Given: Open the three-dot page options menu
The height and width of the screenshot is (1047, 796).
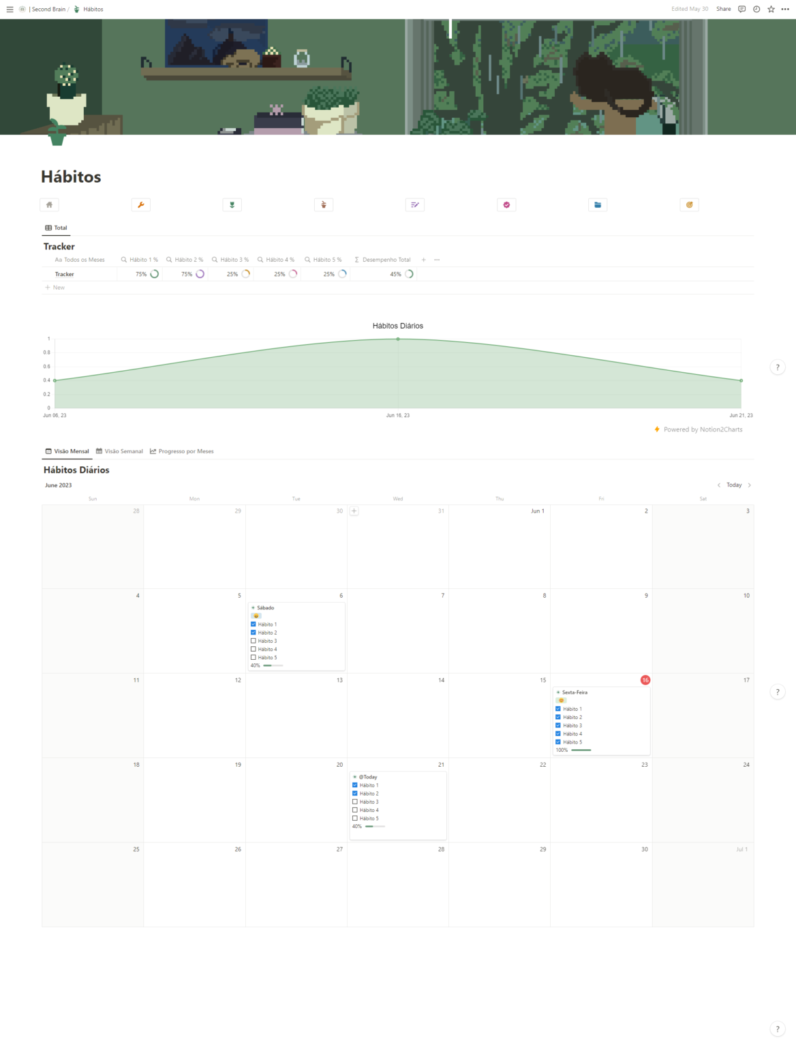Looking at the screenshot, I should (x=785, y=9).
